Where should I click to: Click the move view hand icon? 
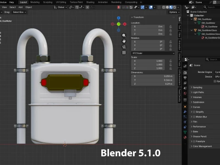point(124,41)
